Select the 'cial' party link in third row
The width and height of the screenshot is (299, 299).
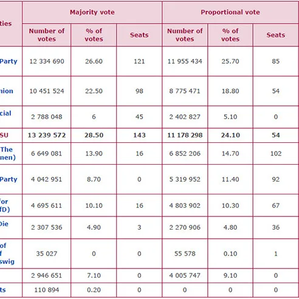coord(5,113)
